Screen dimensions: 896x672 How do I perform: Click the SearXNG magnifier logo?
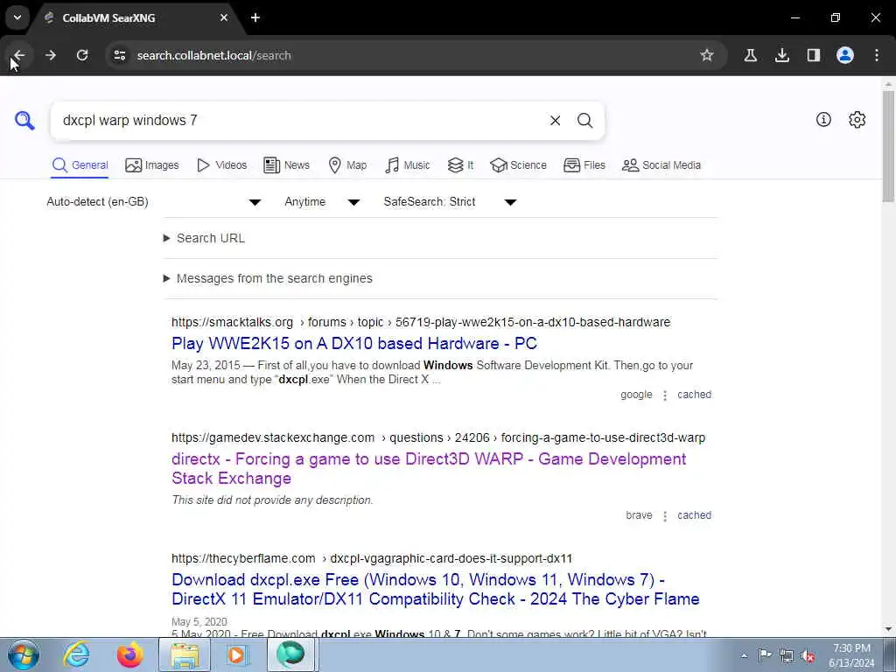(x=24, y=121)
